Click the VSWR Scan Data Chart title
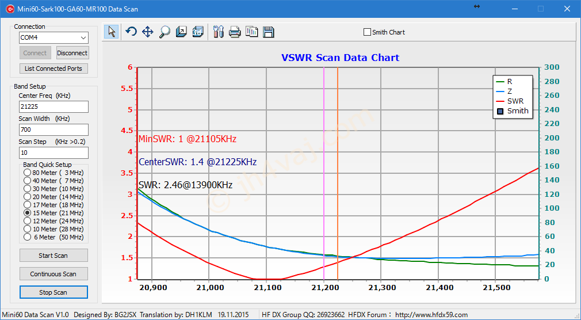Screen dimensions: 581x320 point(340,58)
